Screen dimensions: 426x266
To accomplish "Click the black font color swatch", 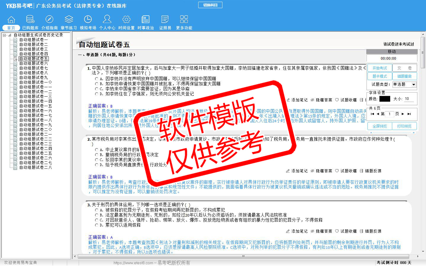I will click(x=385, y=99).
